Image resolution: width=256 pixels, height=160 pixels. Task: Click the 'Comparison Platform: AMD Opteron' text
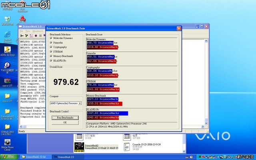116,124
